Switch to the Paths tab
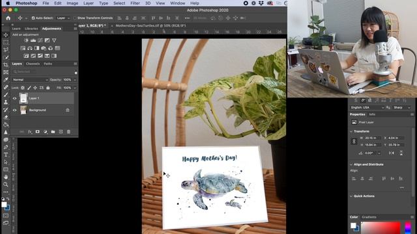Screen dimensions: 417x234 pyautogui.click(x=48, y=64)
